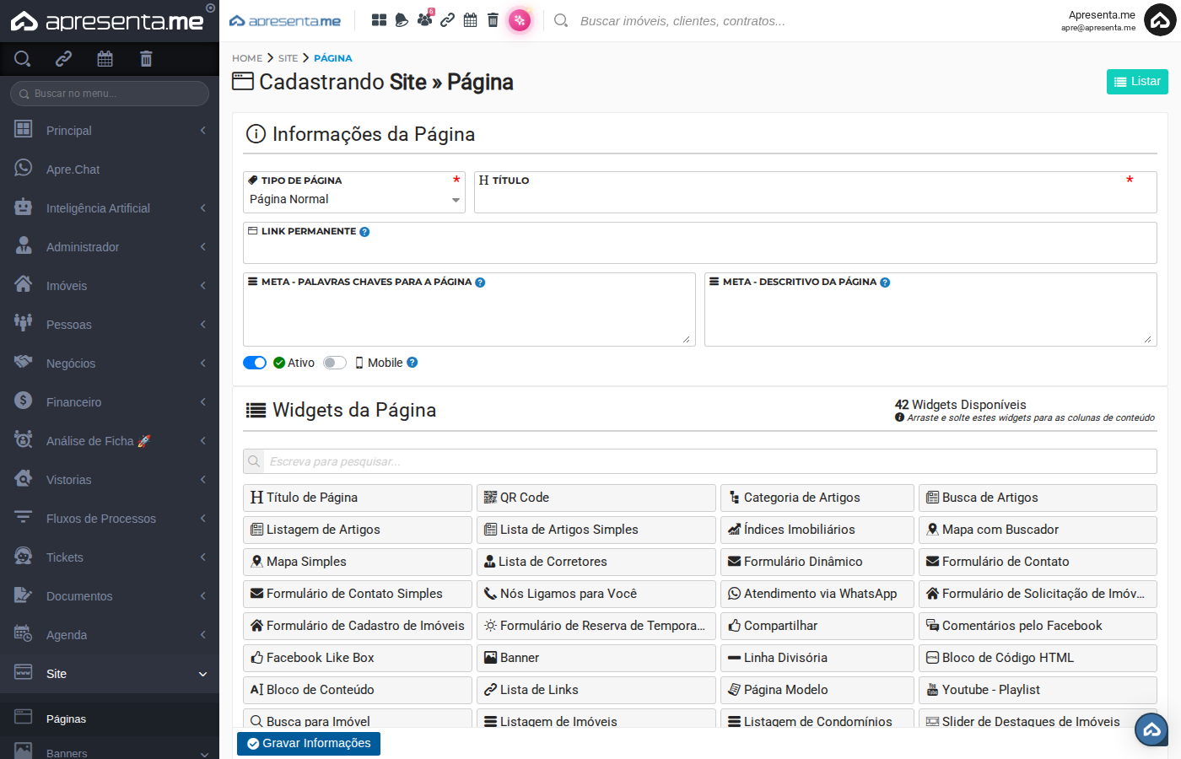The image size is (1181, 759).
Task: Select the Lista de Corretores widget
Action: coord(596,562)
